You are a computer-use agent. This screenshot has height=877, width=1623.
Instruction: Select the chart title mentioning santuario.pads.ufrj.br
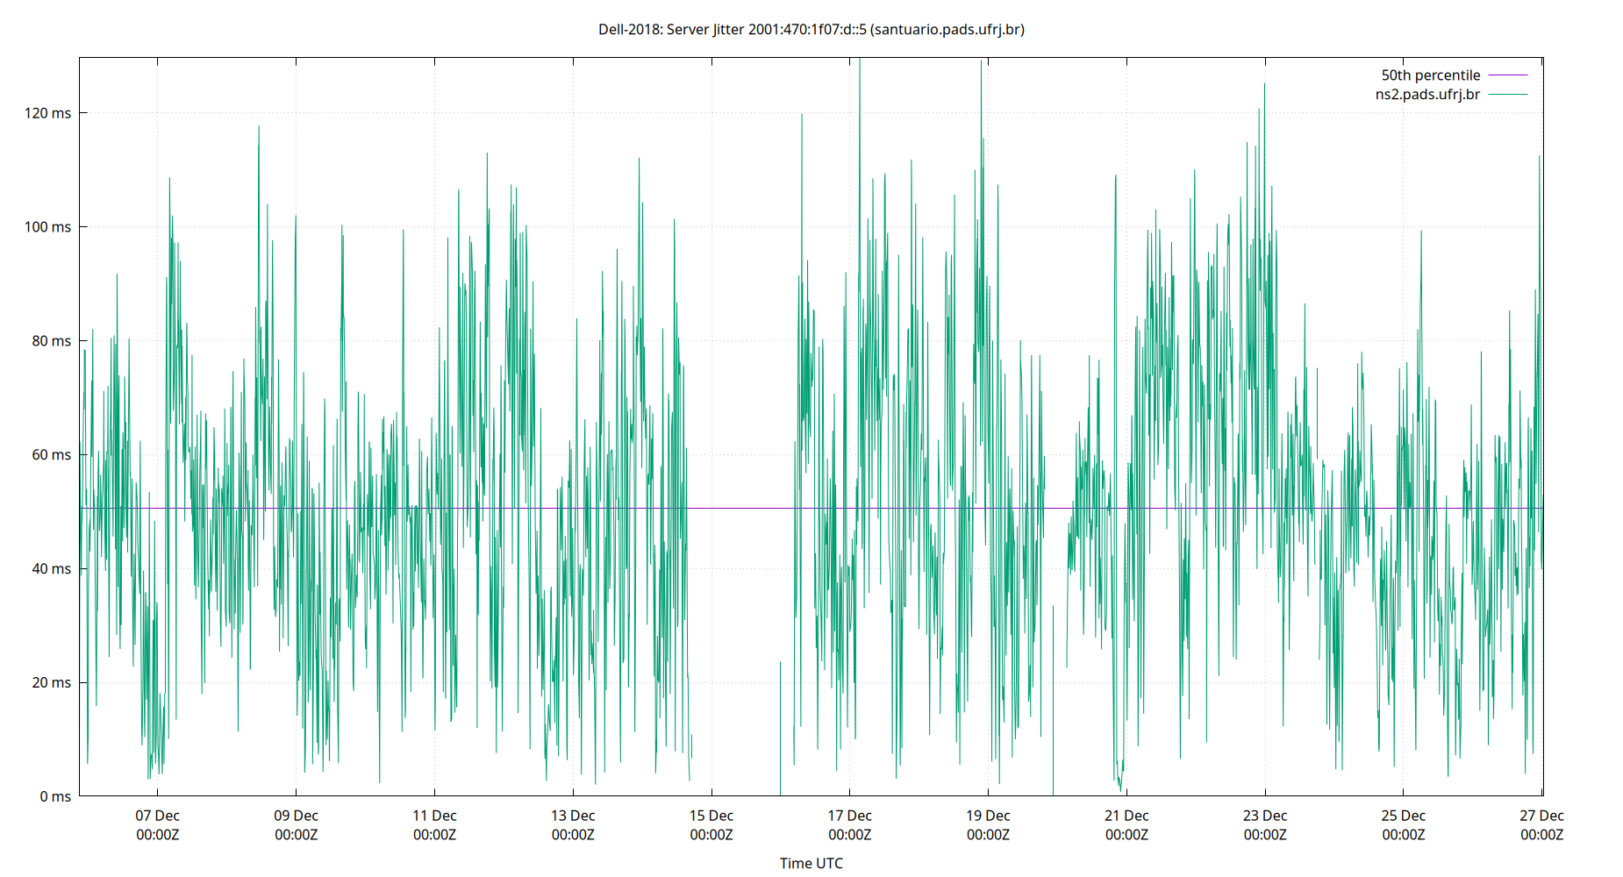coord(811,30)
